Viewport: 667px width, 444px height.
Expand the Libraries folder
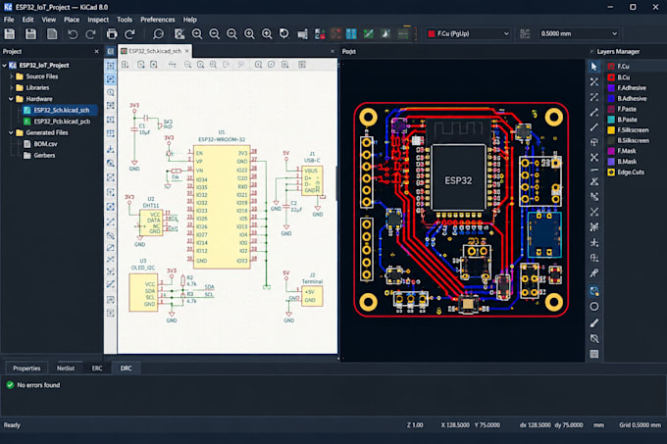click(12, 87)
